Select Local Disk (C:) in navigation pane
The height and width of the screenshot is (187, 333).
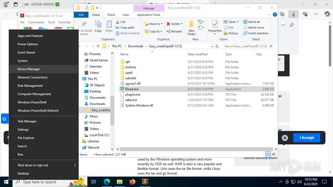click(97, 135)
